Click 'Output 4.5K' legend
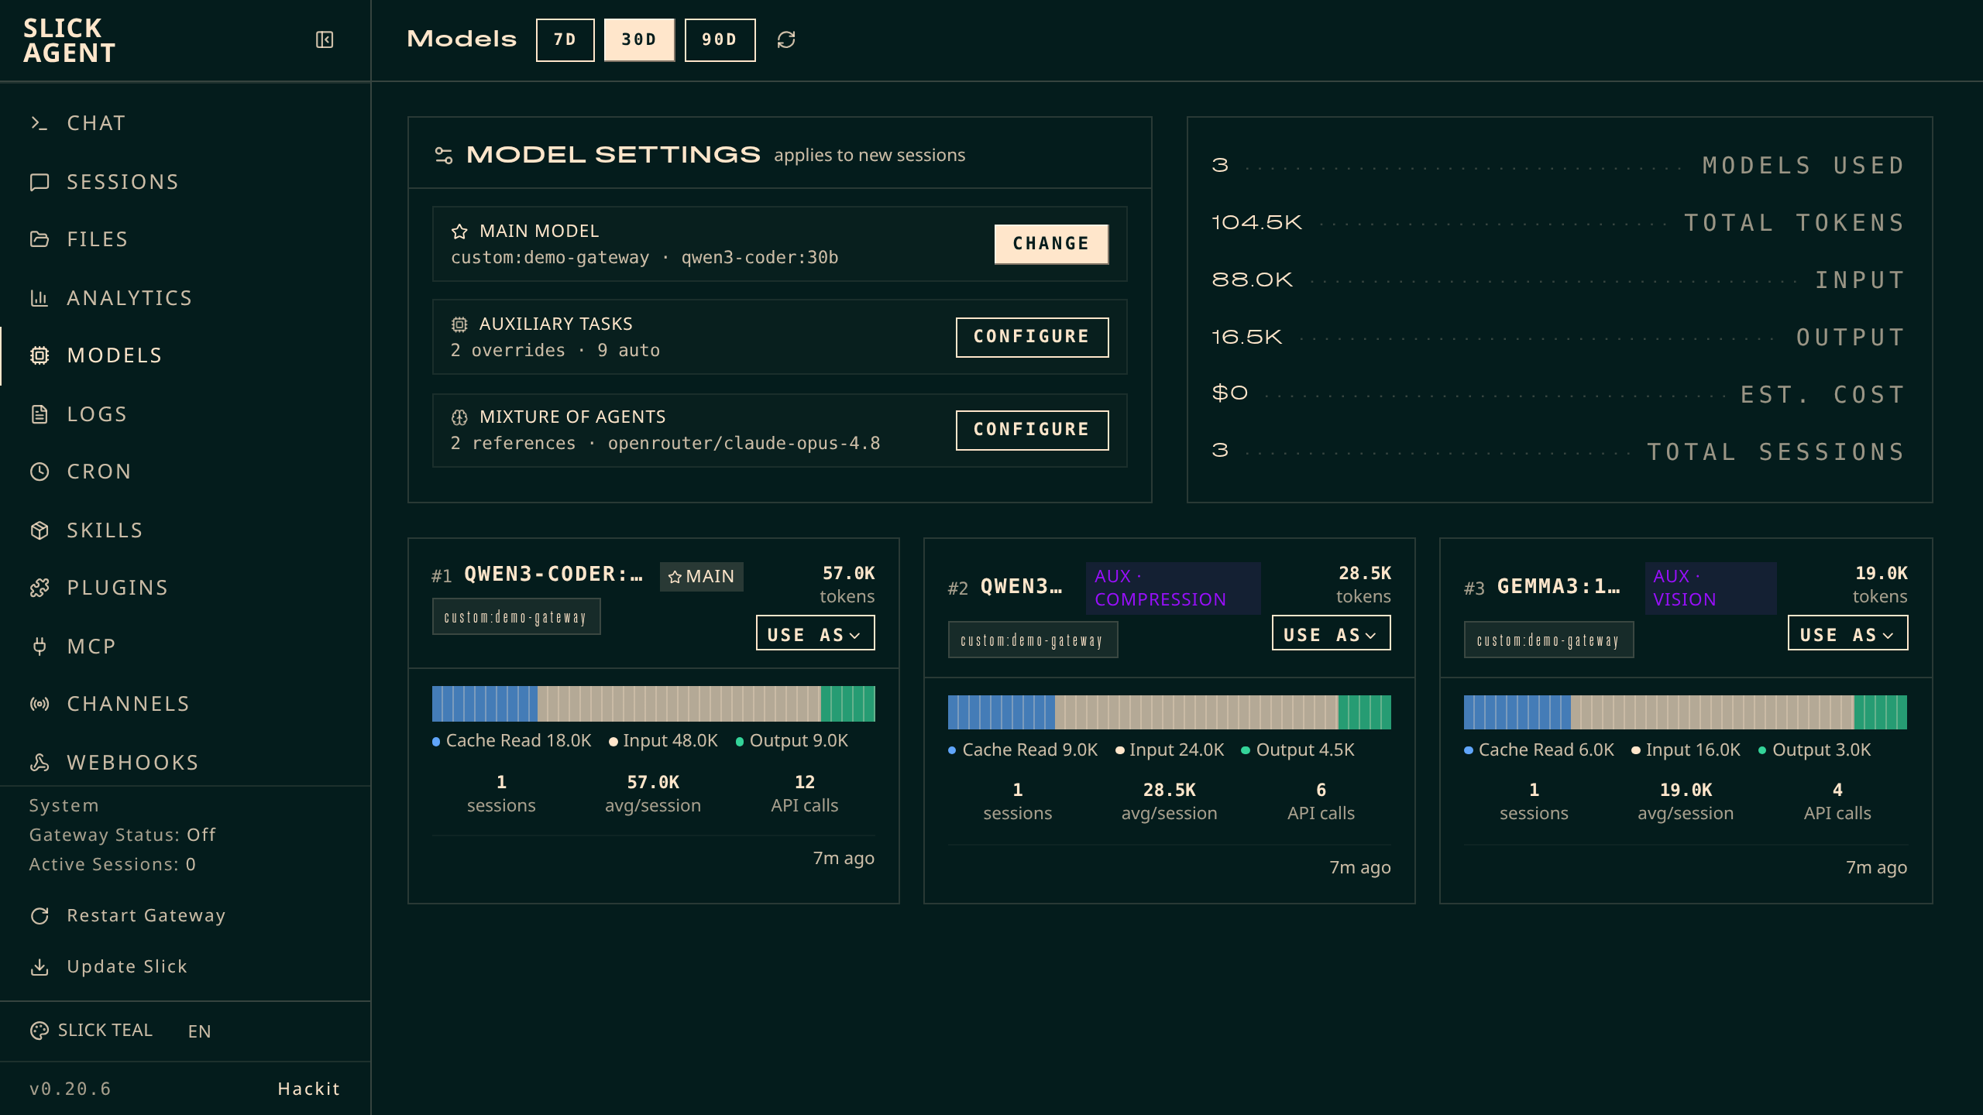The height and width of the screenshot is (1115, 1983). pyautogui.click(x=1298, y=750)
